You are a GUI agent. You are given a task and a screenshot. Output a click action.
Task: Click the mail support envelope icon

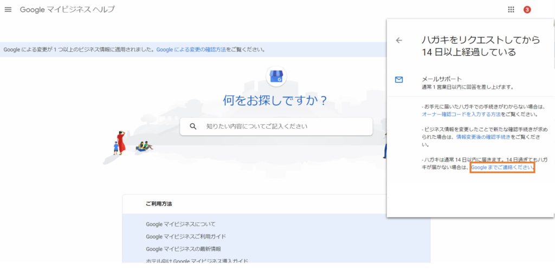click(399, 80)
